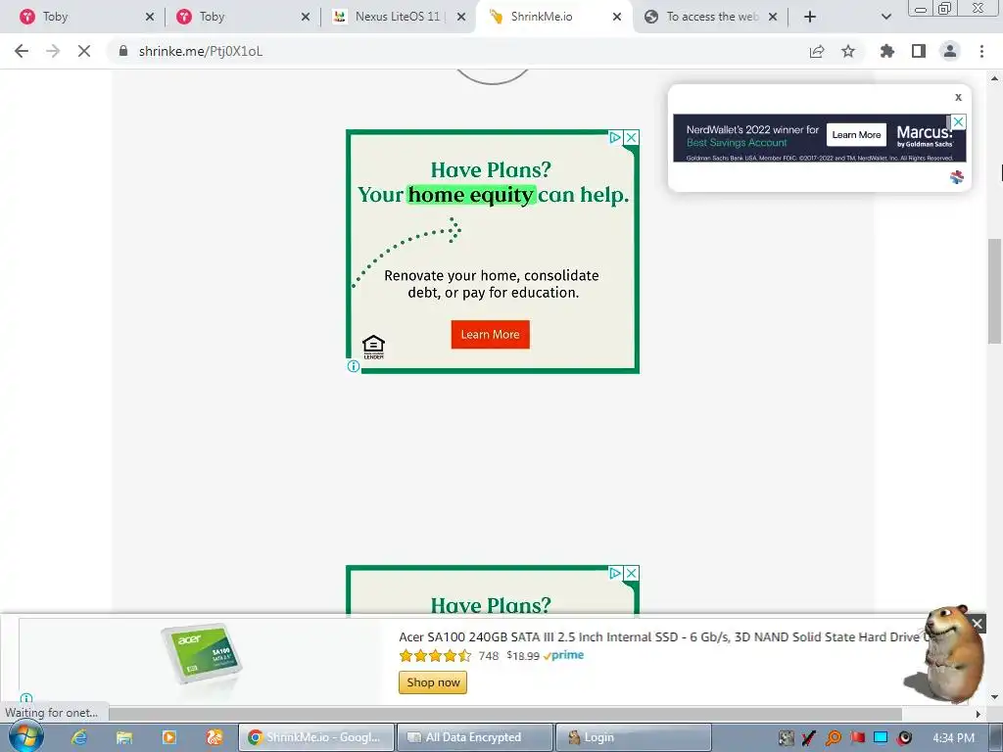Open a new browser tab
This screenshot has height=752, width=1003.
pyautogui.click(x=810, y=17)
